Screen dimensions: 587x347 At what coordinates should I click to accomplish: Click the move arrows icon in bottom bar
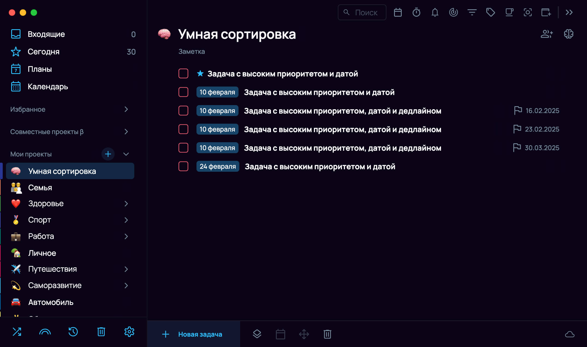304,334
